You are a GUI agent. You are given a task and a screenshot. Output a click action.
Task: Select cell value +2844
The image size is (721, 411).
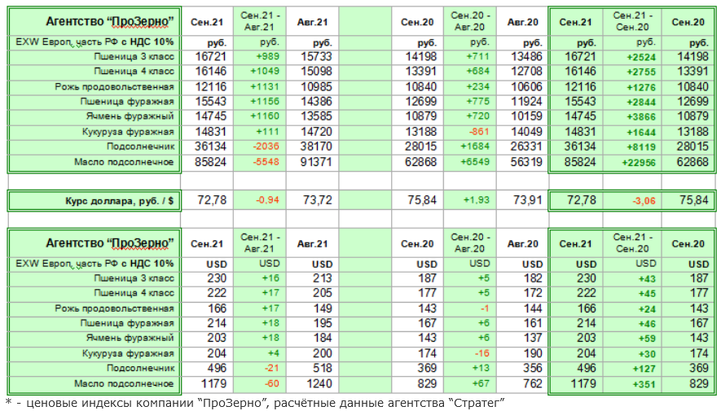(x=641, y=103)
